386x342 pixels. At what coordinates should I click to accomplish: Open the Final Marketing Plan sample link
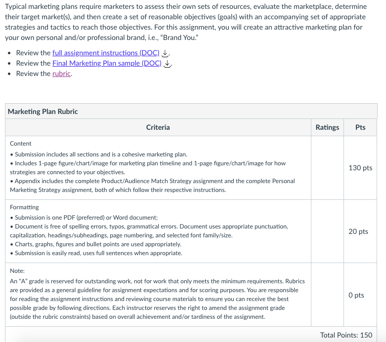(107, 63)
